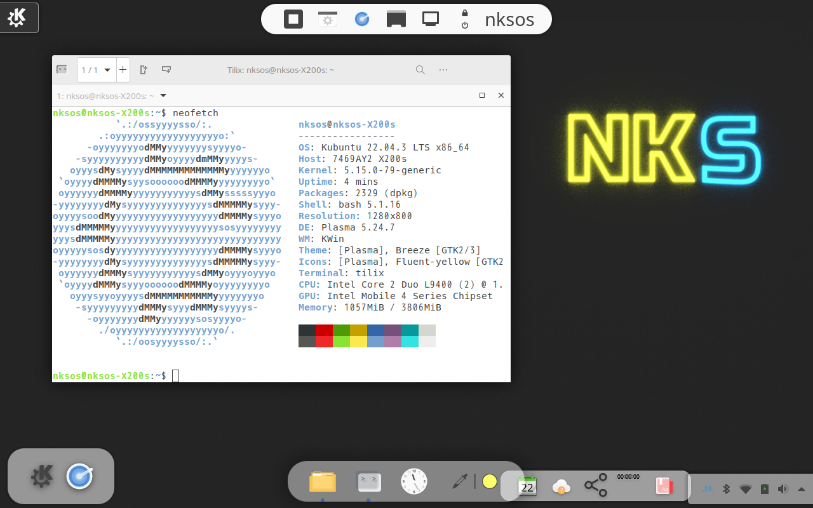Add a new Tilix session with plus button
The width and height of the screenshot is (813, 508).
coord(123,70)
